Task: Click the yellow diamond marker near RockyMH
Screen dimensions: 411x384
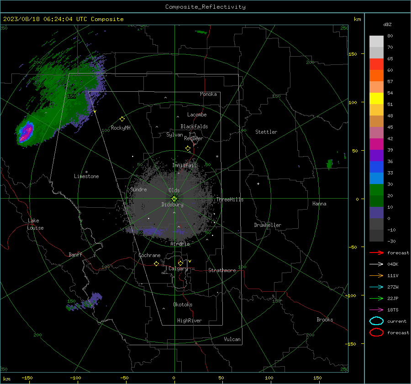Action: [122, 119]
